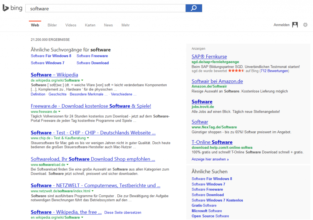Click sidebar 'Software Windows 7' suggestion

pos(208,184)
